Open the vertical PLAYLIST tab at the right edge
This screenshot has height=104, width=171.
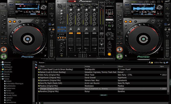[x=170, y=82]
